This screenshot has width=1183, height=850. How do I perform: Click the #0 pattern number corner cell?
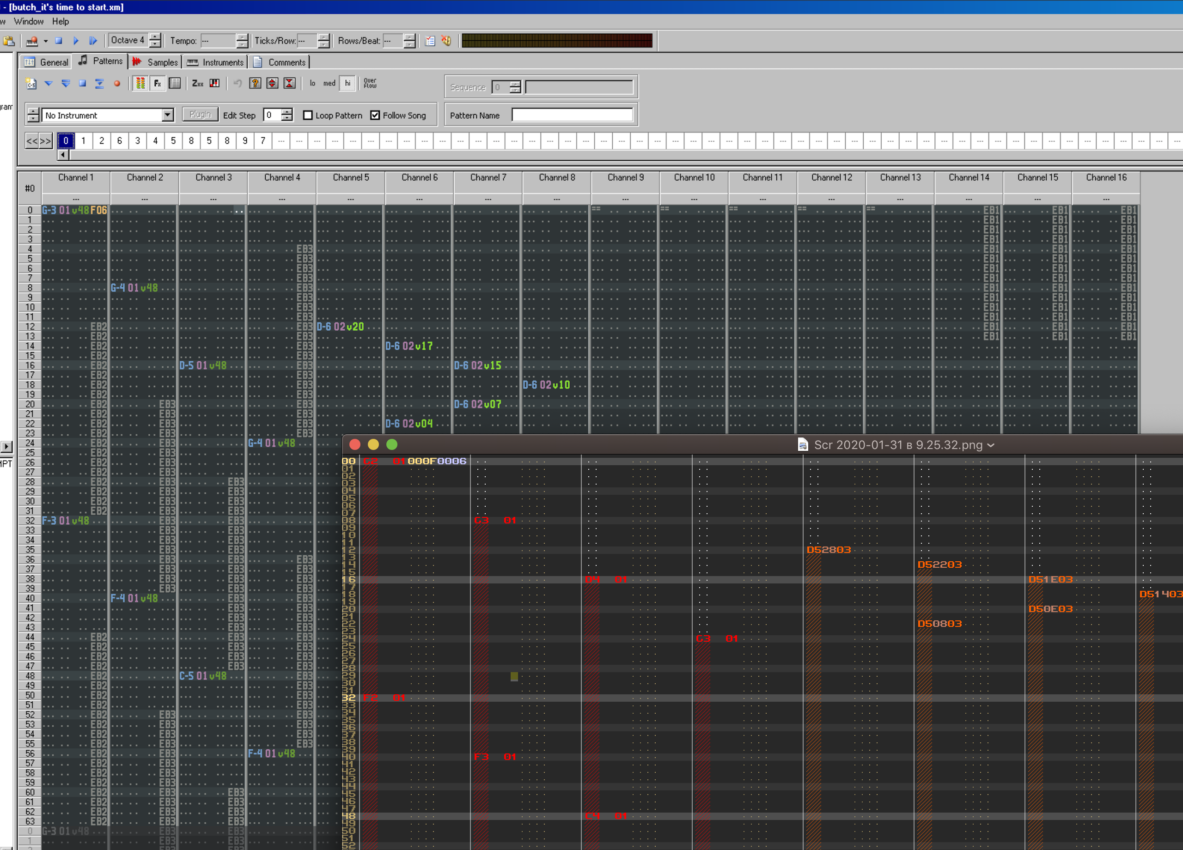tap(30, 188)
